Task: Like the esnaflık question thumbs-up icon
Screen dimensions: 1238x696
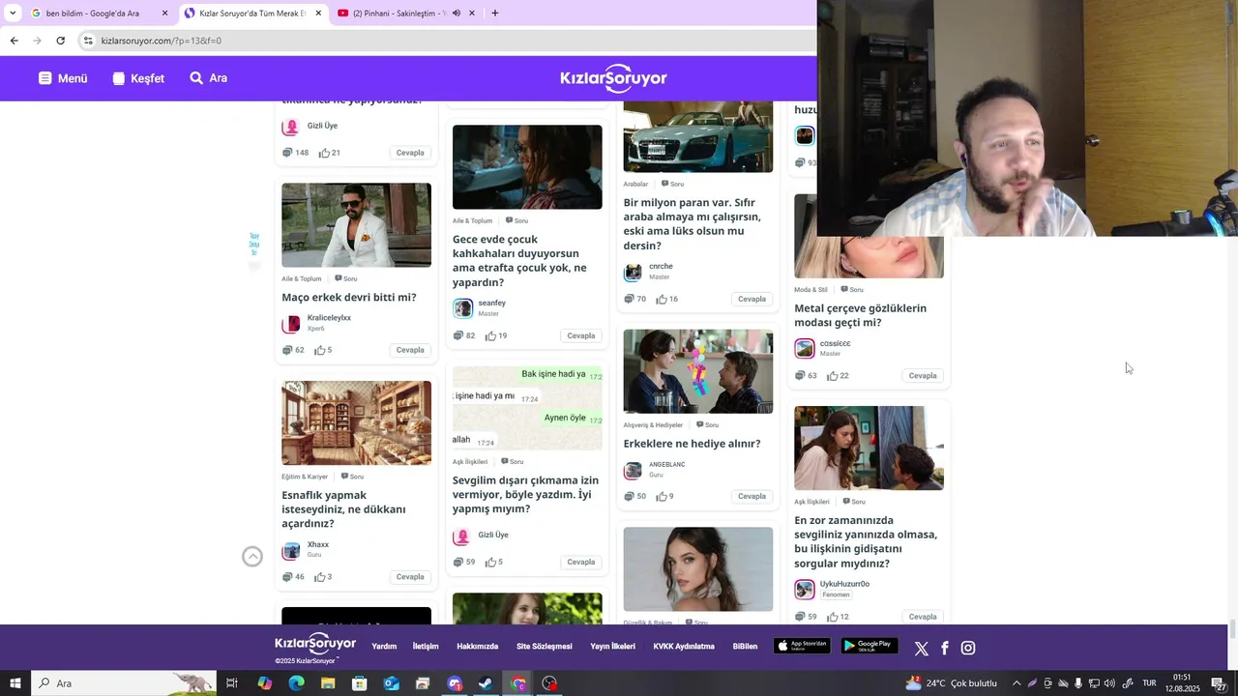Action: (x=320, y=577)
